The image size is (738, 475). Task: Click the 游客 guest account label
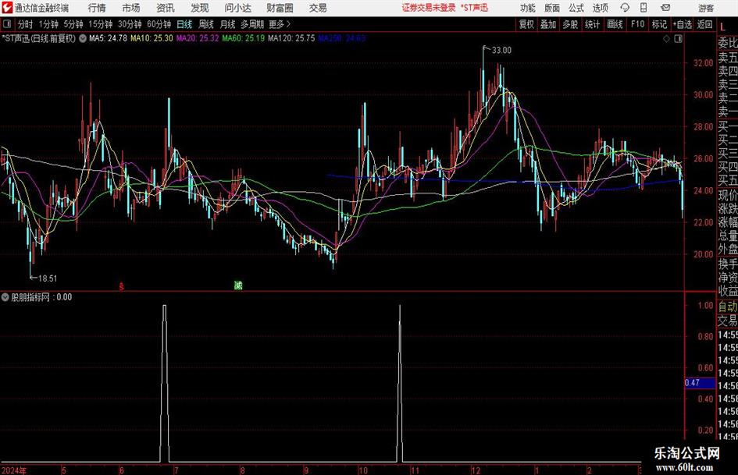tap(706, 8)
